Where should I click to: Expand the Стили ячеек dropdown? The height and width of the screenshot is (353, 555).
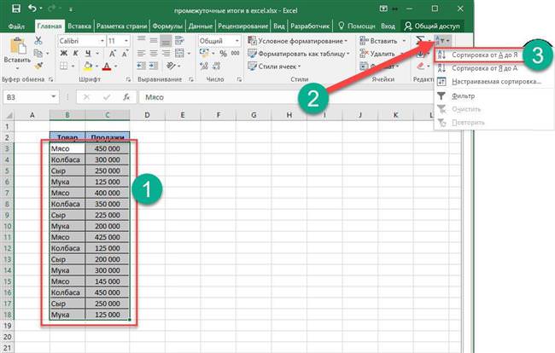299,67
